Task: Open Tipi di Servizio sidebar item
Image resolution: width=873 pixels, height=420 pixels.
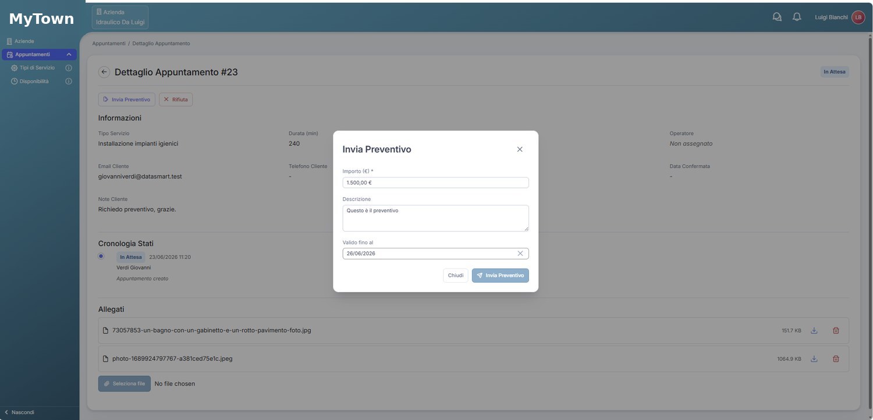Action: [37, 68]
